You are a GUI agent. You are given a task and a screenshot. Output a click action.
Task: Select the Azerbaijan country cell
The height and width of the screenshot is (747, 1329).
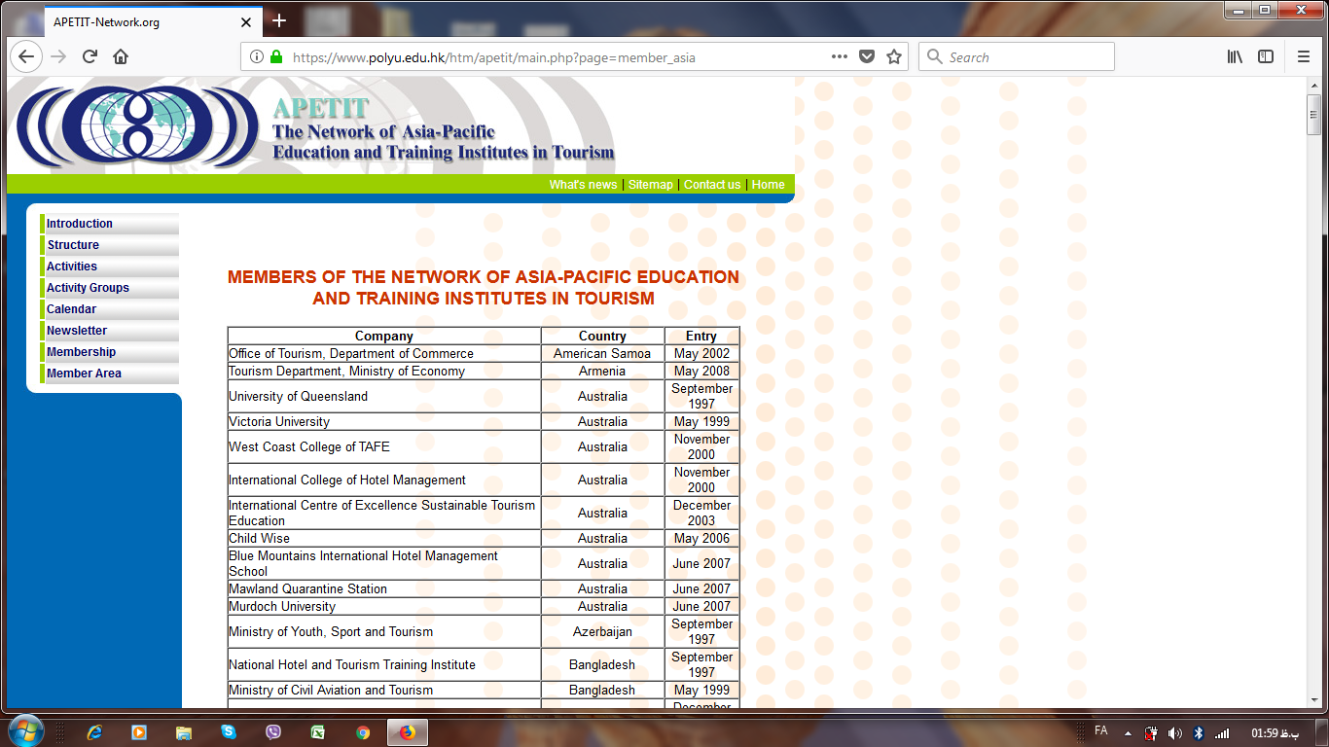pos(602,632)
